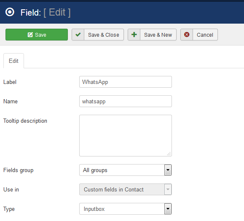Viewport: 244px width, 221px height.
Task: Choose Save & Close
Action: [98, 35]
